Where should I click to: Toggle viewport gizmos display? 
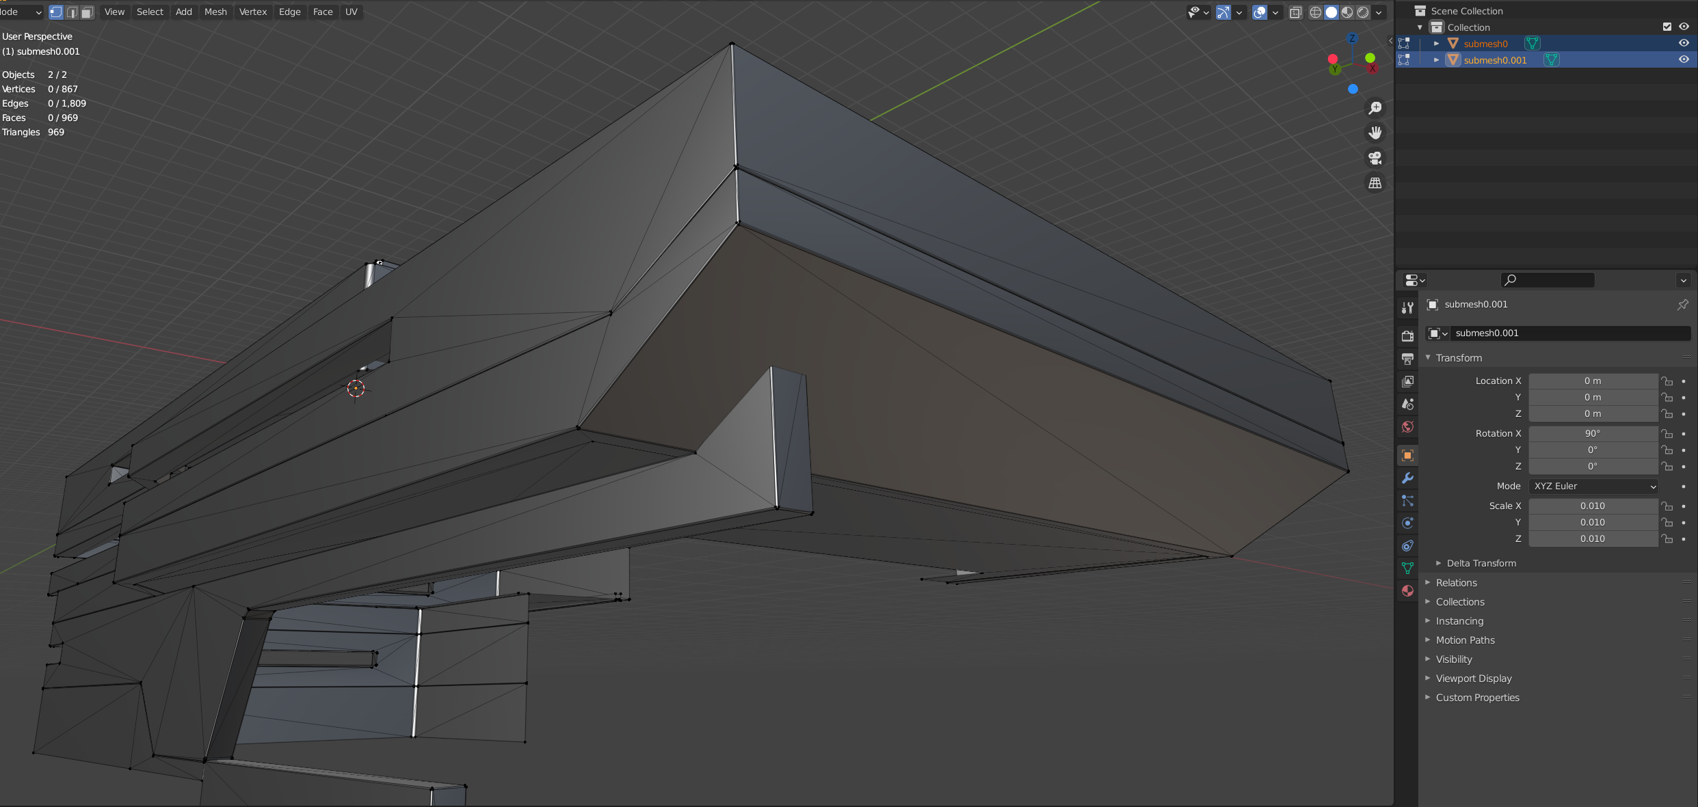pos(1223,12)
